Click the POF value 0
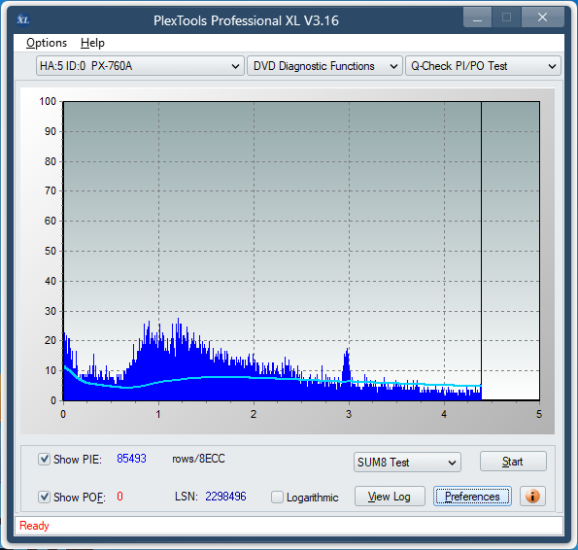Viewport: 578px width, 550px height. coord(119,497)
